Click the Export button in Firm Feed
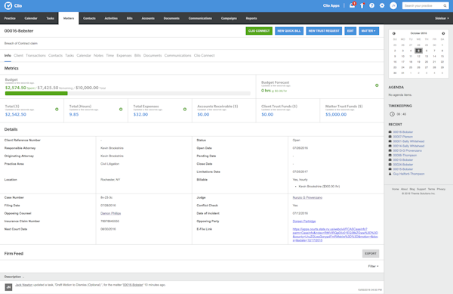 click(371, 253)
